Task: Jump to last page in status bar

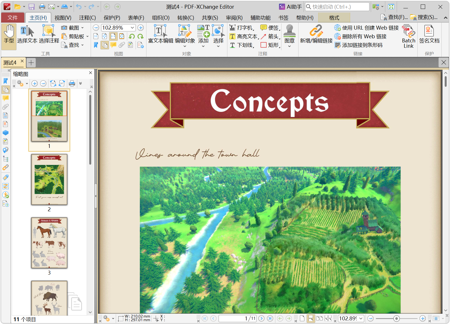Action: (x=270, y=318)
